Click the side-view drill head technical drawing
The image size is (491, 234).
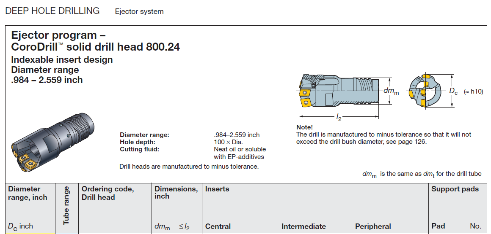[x=338, y=91]
